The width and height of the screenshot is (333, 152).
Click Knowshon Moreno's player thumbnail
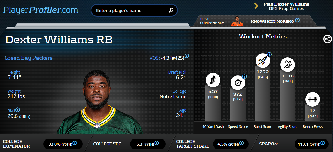(237, 21)
